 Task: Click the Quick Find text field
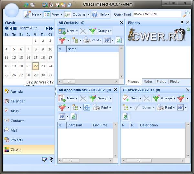(x=156, y=14)
